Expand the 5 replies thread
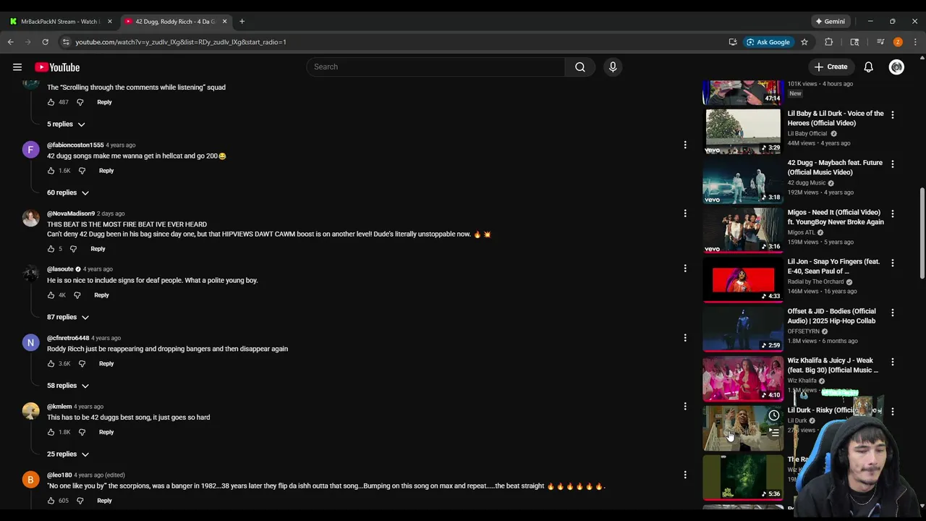Screen dimensions: 926x521 (x=66, y=124)
